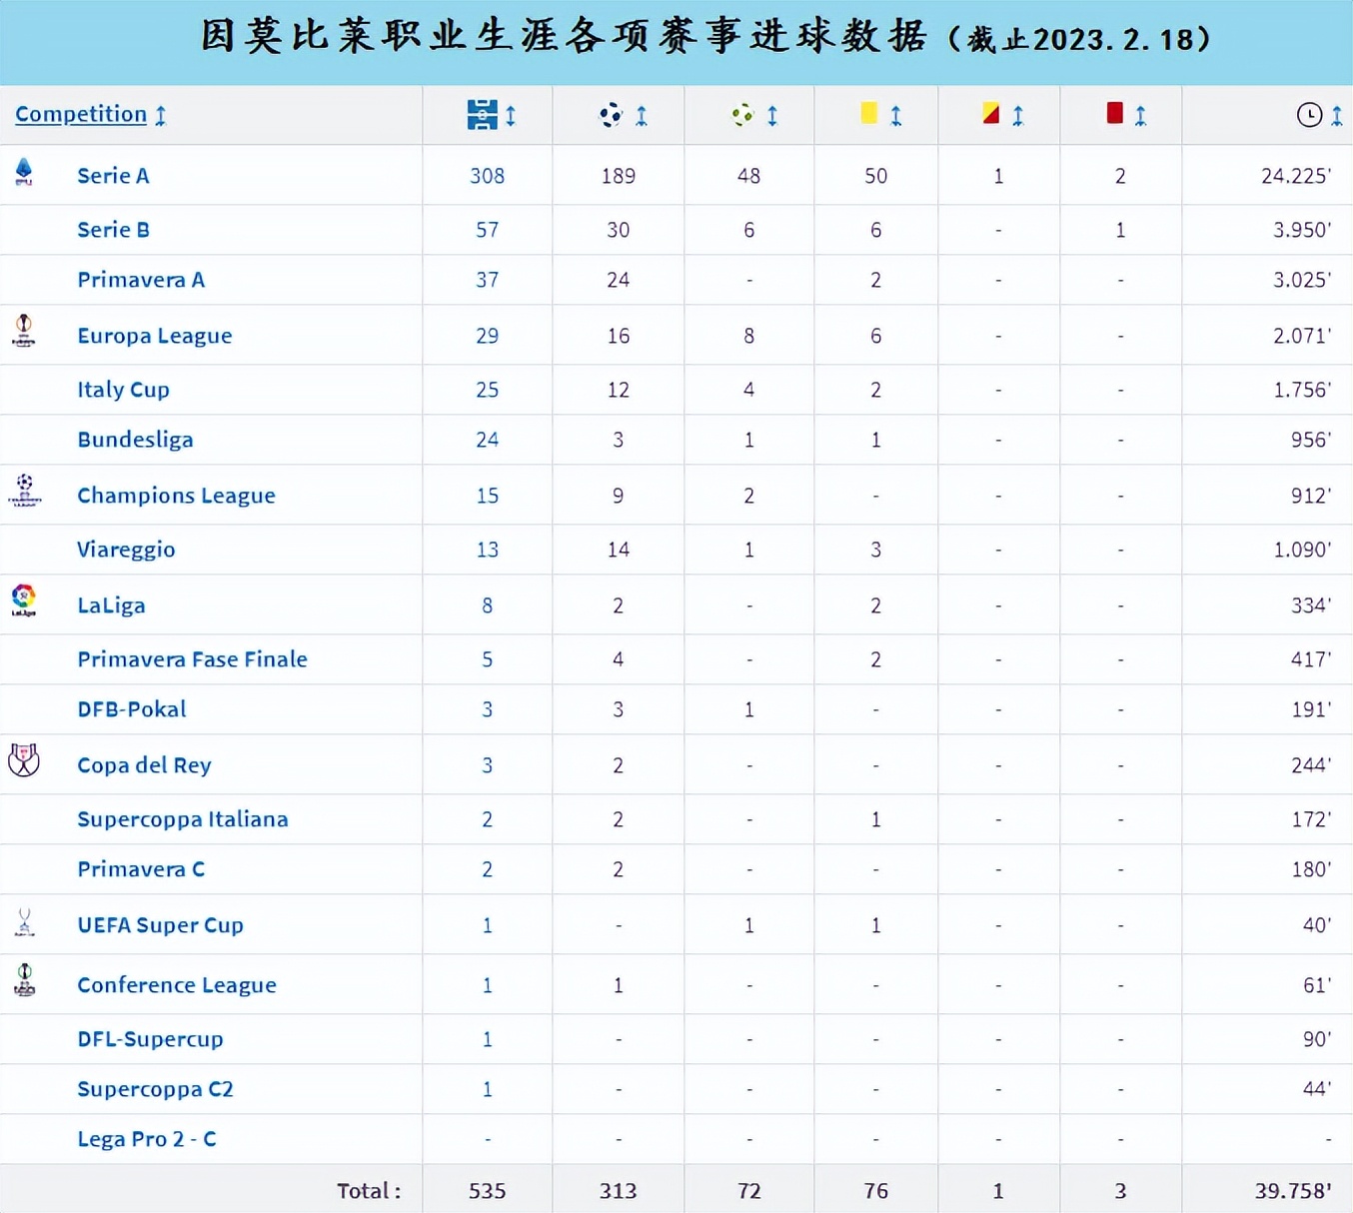Click Serie A appearances value 308
The image size is (1353, 1213).
pos(488,176)
